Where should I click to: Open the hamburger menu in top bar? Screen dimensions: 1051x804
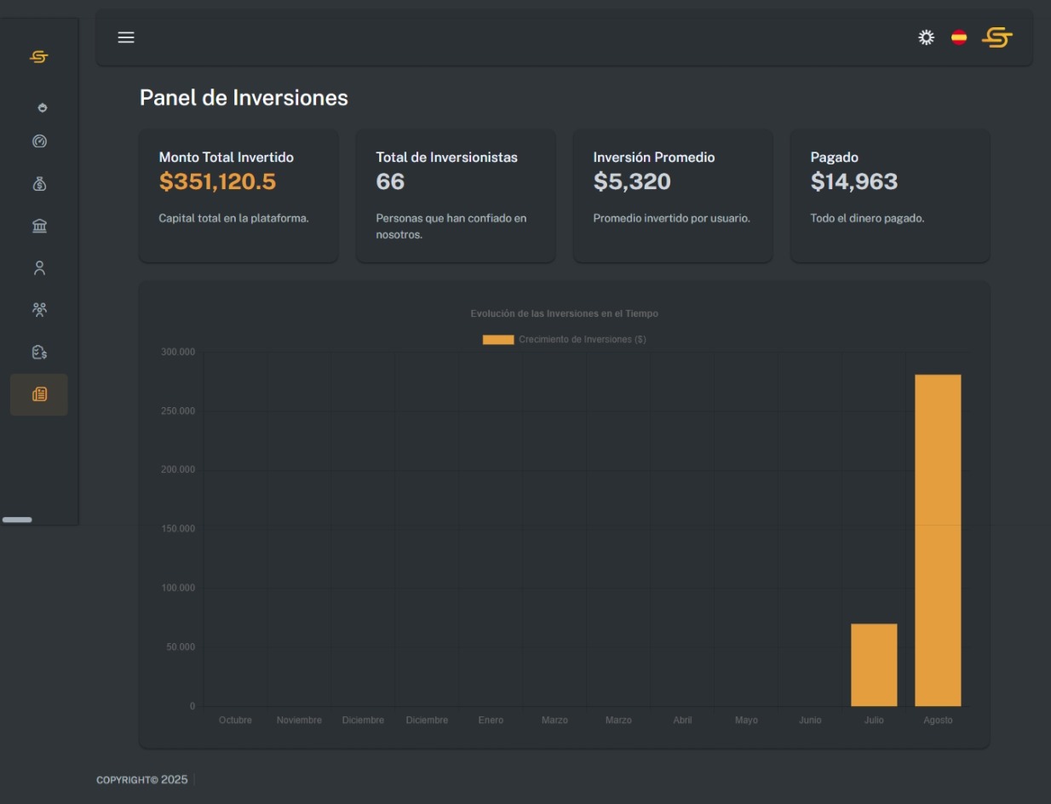(x=126, y=37)
